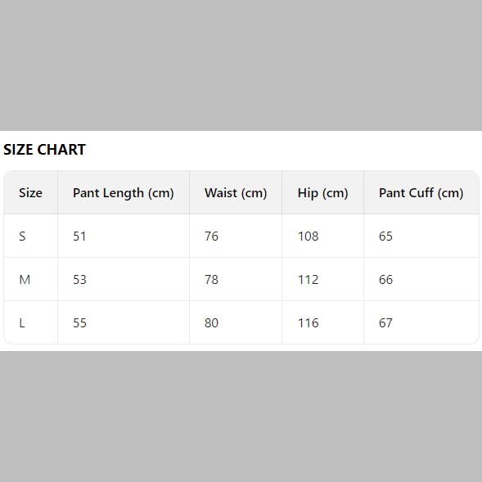Select the L size row label
The image size is (482, 482).
[22, 322]
